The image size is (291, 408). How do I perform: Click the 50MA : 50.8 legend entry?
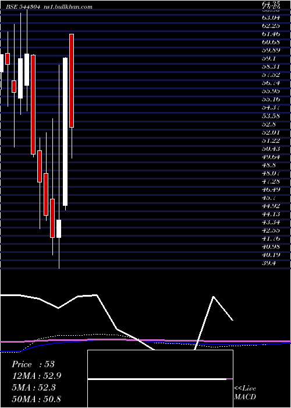(37, 399)
